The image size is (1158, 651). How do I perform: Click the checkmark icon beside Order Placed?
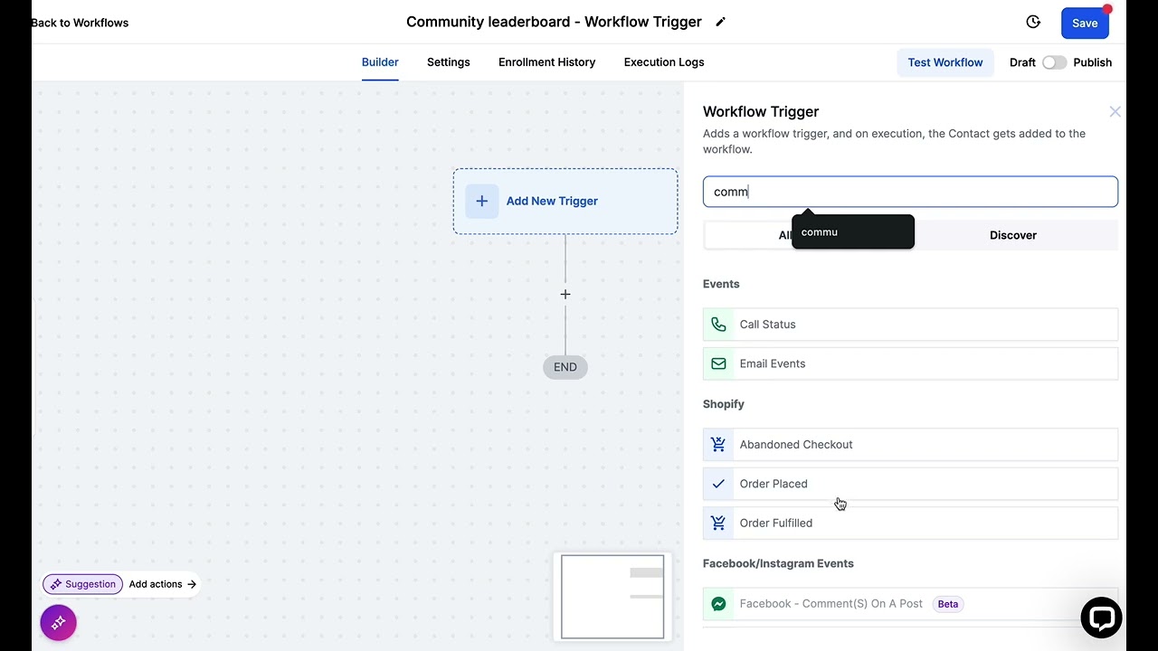click(718, 484)
